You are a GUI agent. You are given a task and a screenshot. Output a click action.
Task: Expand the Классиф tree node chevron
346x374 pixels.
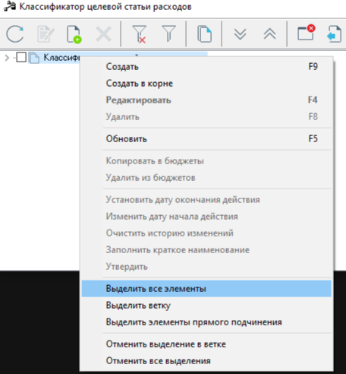click(7, 58)
